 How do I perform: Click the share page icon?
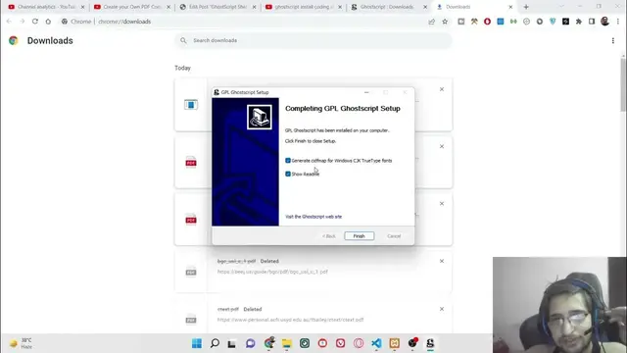point(432,22)
